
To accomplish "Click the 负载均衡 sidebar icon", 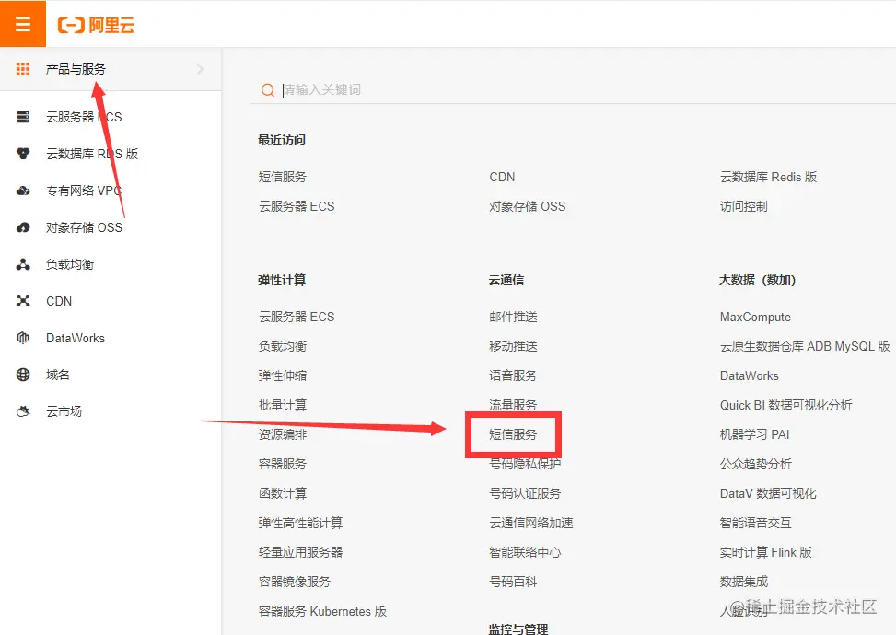I will tap(23, 264).
